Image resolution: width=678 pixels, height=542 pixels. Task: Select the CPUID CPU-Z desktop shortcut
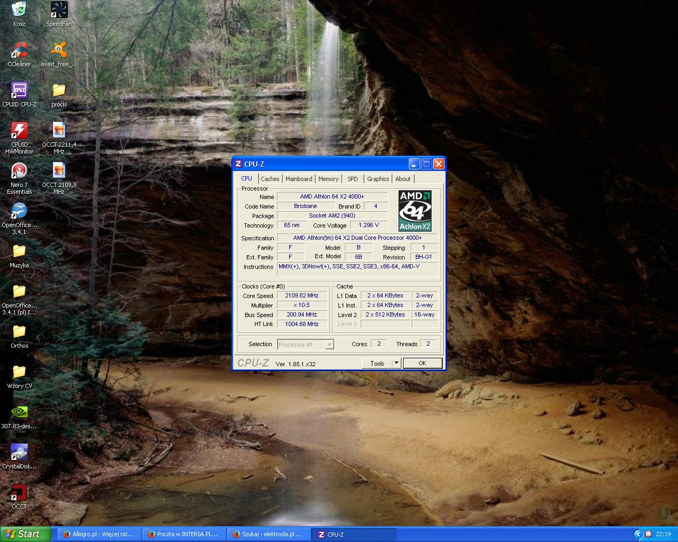point(19,90)
